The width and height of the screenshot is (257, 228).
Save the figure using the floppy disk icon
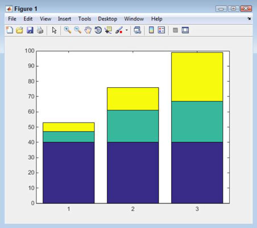pyautogui.click(x=30, y=30)
